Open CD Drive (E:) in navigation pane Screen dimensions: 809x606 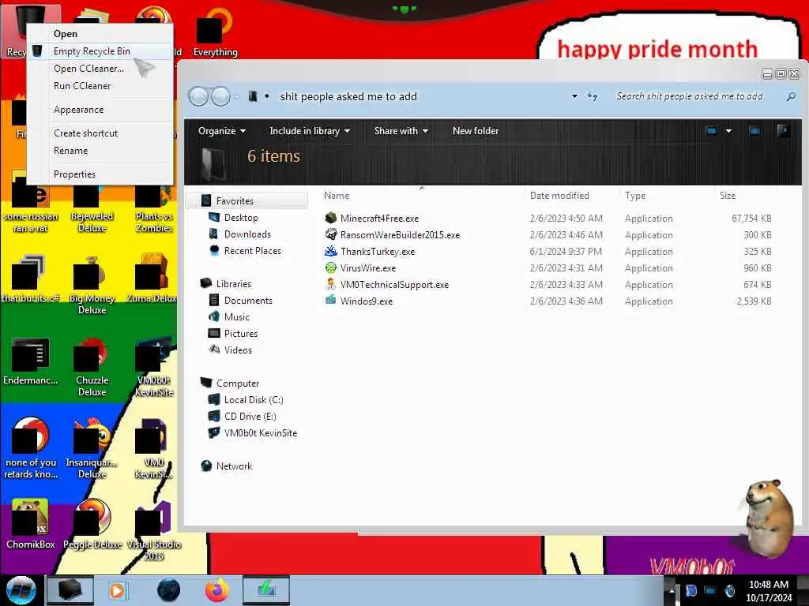pyautogui.click(x=250, y=417)
